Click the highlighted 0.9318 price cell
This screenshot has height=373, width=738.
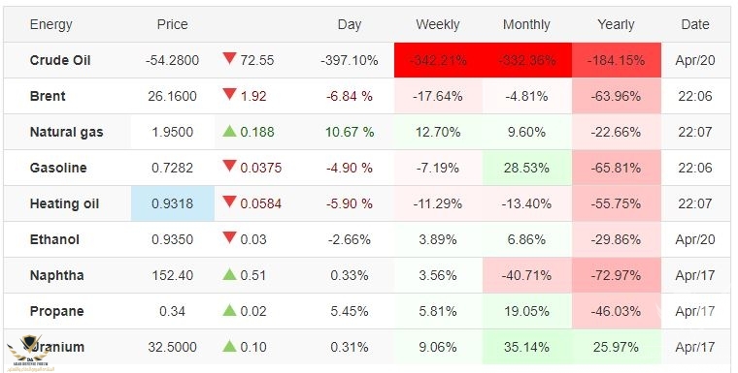coord(172,203)
